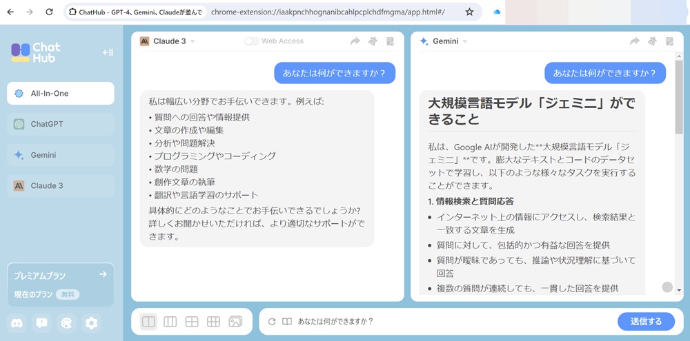Open Gemini in the sidebar
The height and width of the screenshot is (341, 690).
[x=61, y=155]
